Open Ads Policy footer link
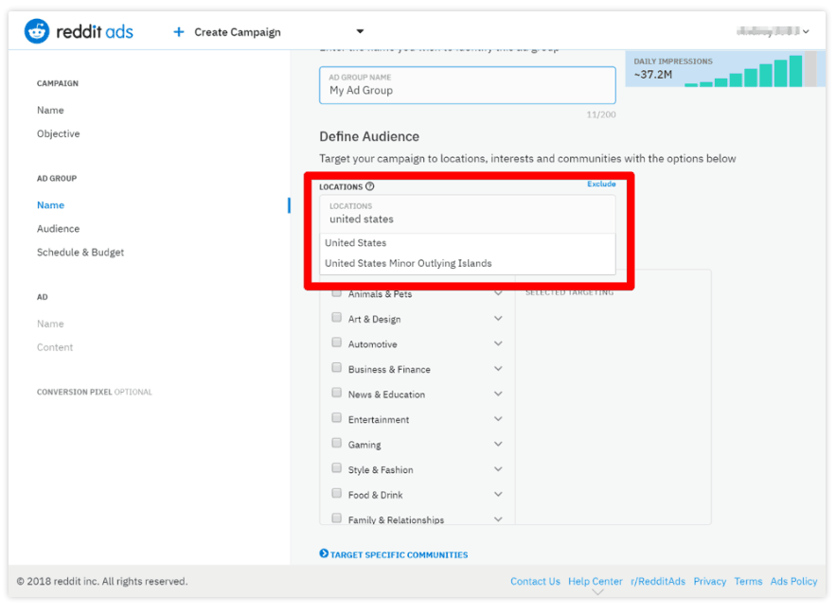836x614 pixels. tap(793, 582)
